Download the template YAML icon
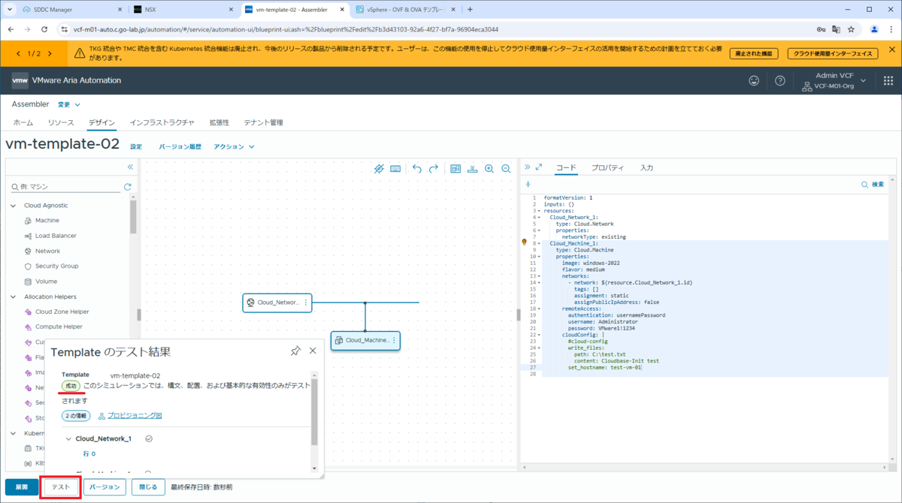 (473, 169)
